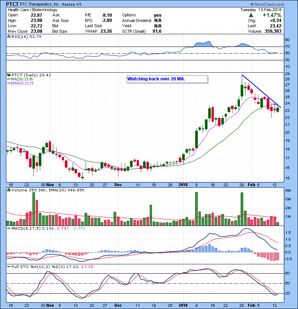Click the green up-triangle beside +1.47%
Image resolution: width=298 pixels, height=309 pixels.
pos(251,15)
